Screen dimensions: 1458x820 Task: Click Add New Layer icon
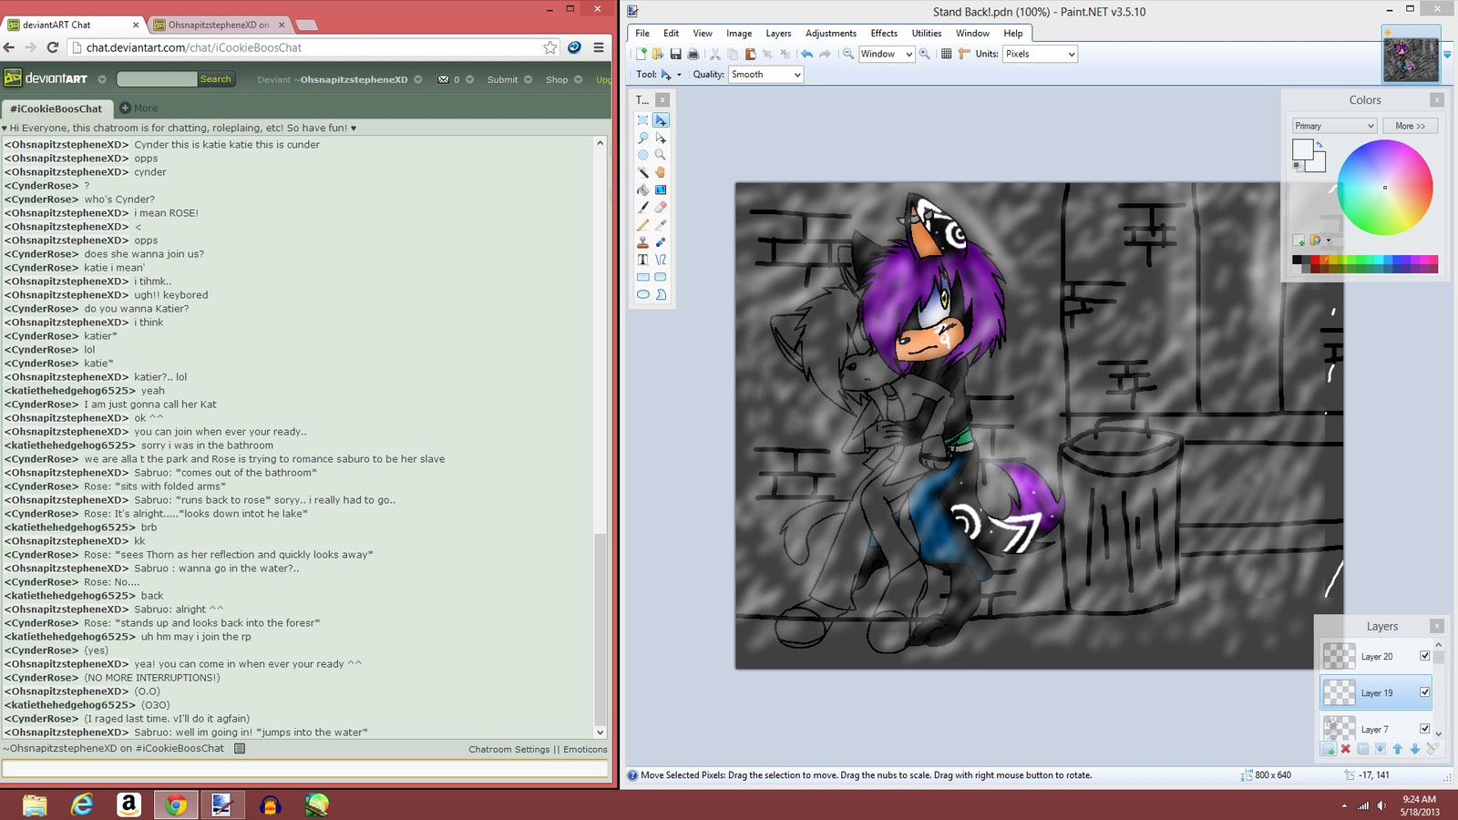pos(1329,749)
